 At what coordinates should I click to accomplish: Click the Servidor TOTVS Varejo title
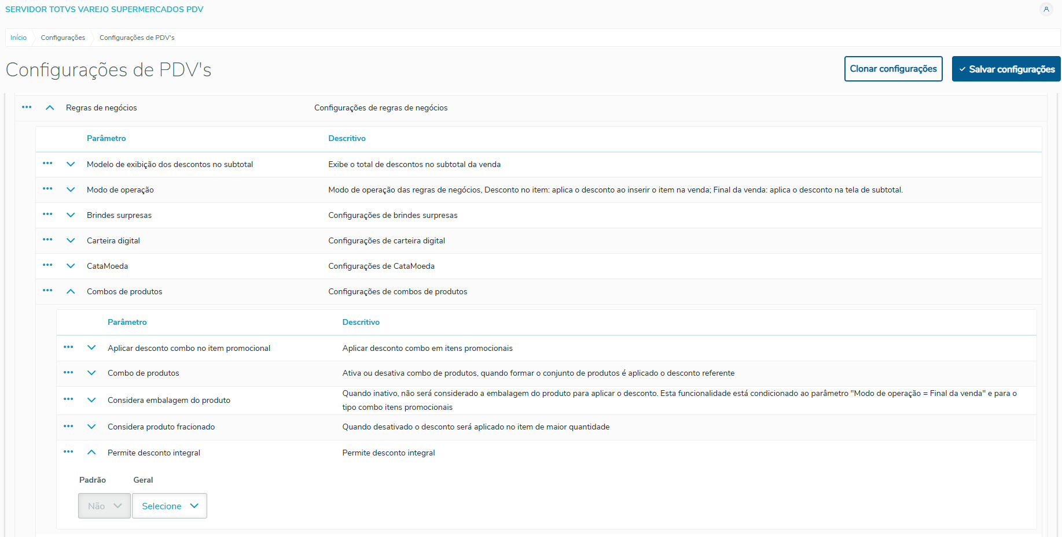point(104,9)
